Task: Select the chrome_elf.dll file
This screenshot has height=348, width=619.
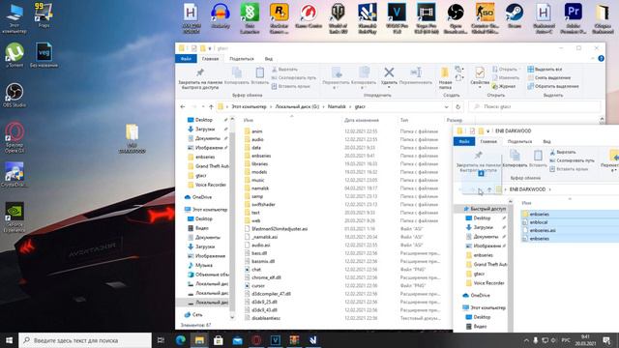Action: pos(267,277)
